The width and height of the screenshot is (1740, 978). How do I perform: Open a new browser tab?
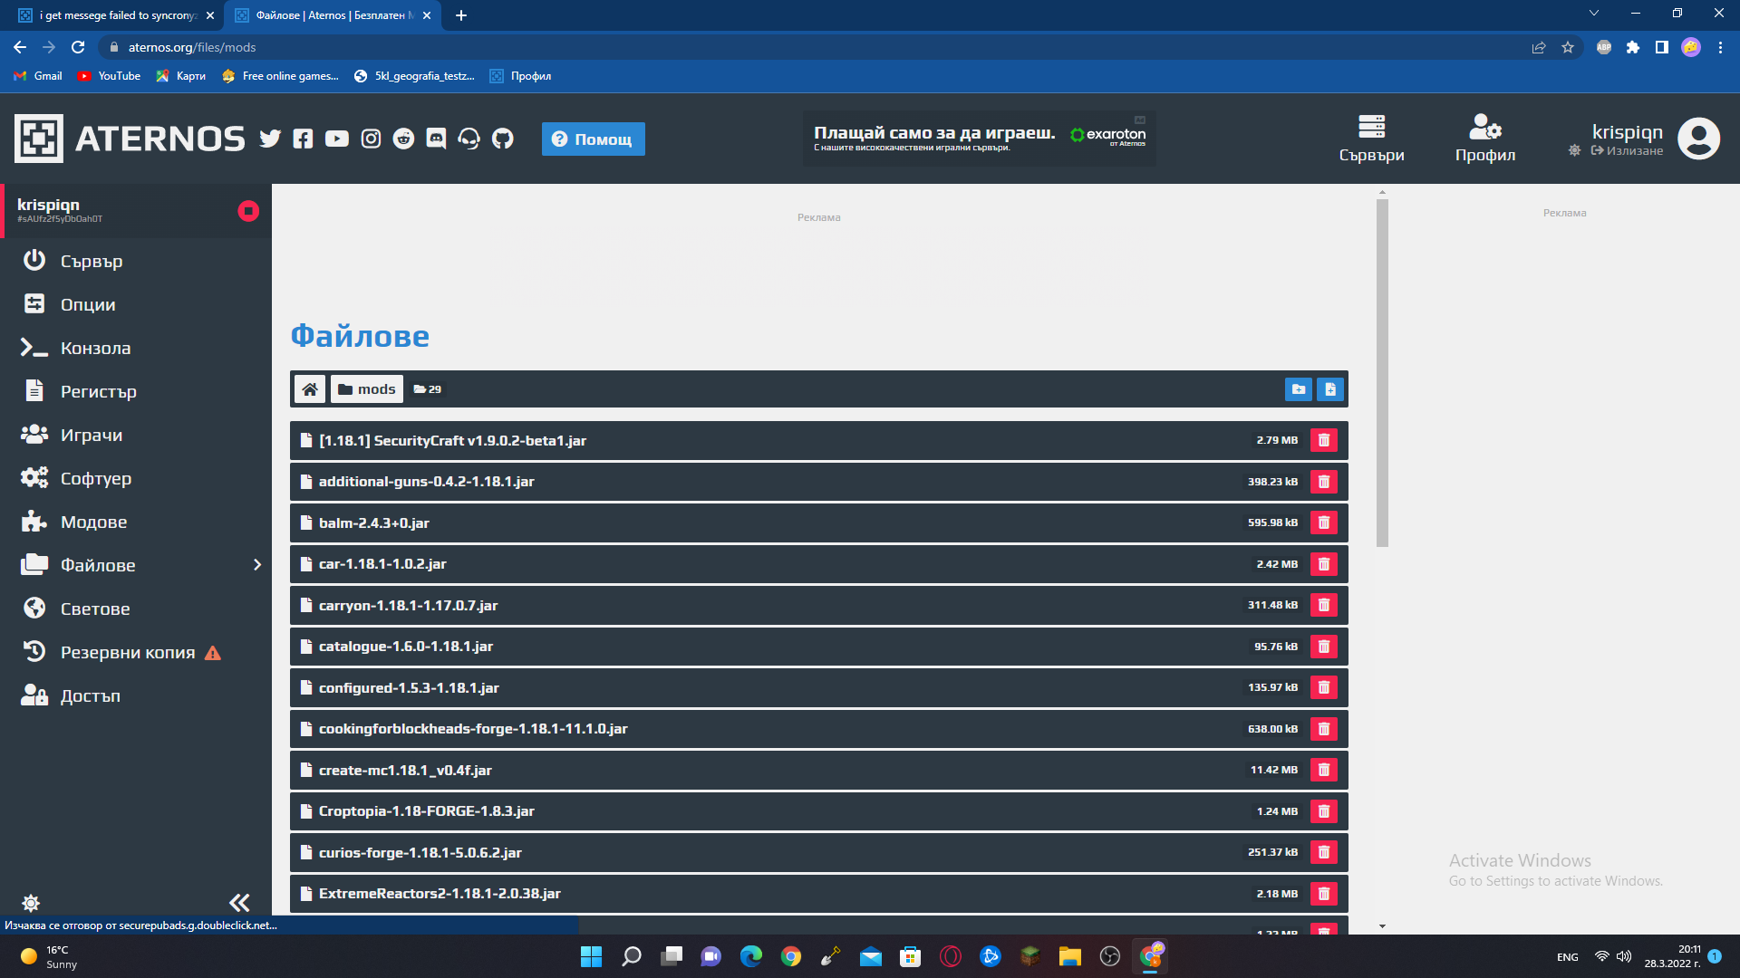(x=461, y=15)
